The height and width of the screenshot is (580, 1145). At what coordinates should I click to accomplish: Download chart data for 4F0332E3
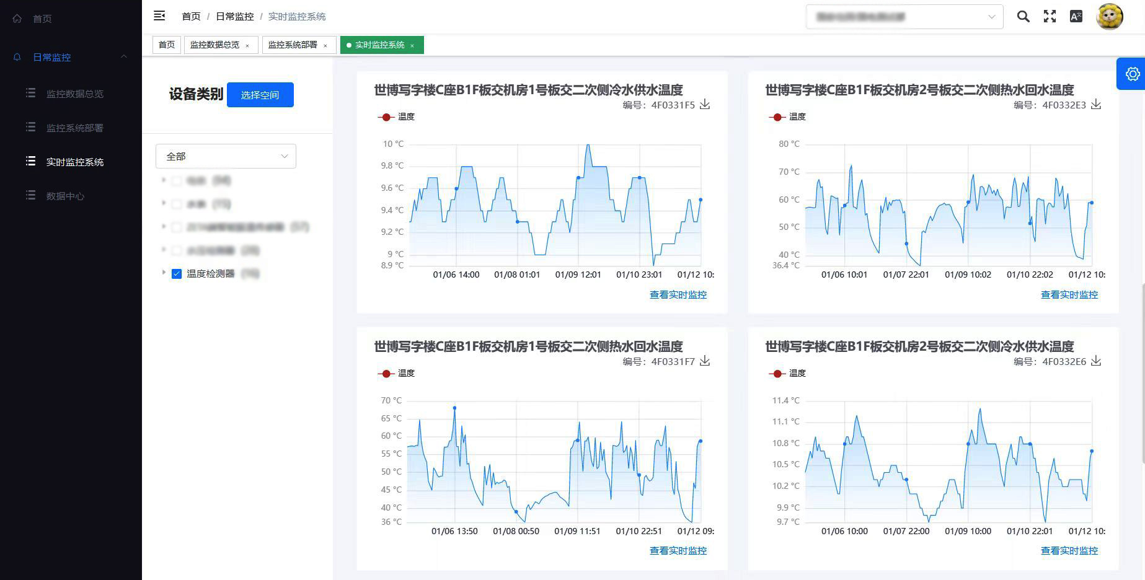tap(1096, 104)
